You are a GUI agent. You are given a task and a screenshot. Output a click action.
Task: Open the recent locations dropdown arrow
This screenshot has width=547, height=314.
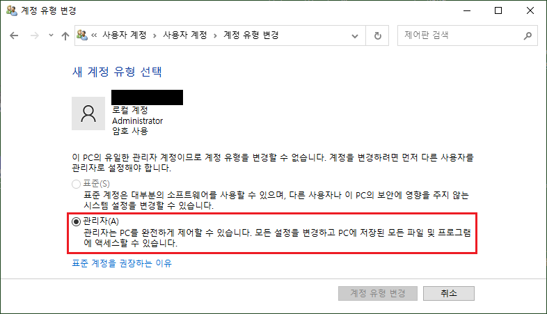click(x=51, y=36)
